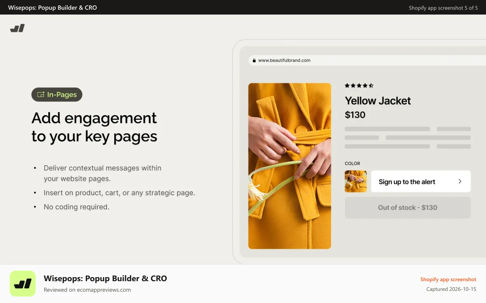Click the heading 'Add engagement to your key pages'

pyautogui.click(x=94, y=127)
